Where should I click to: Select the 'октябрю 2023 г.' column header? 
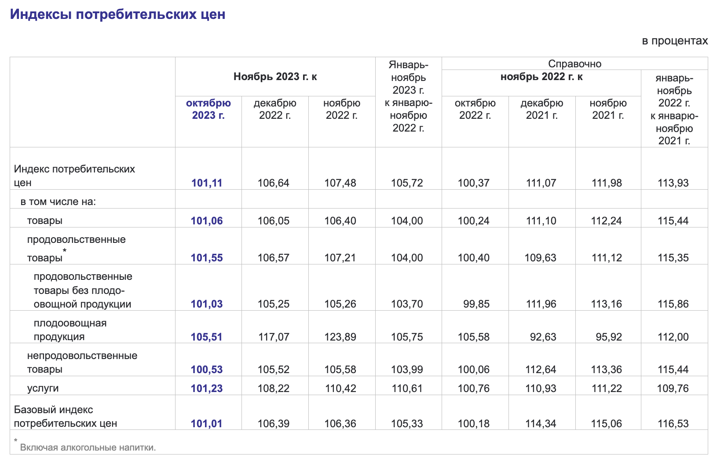coord(209,109)
